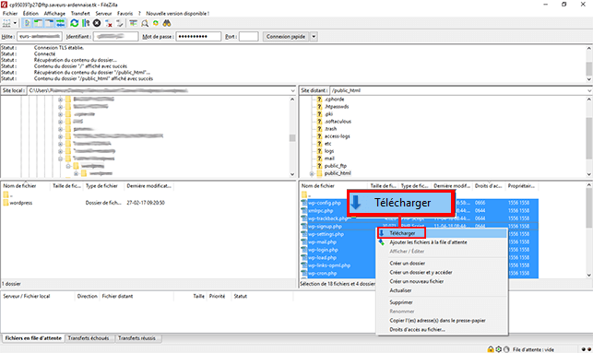
Task: Open the Site Manager dropdown arrow
Action: click(15, 23)
